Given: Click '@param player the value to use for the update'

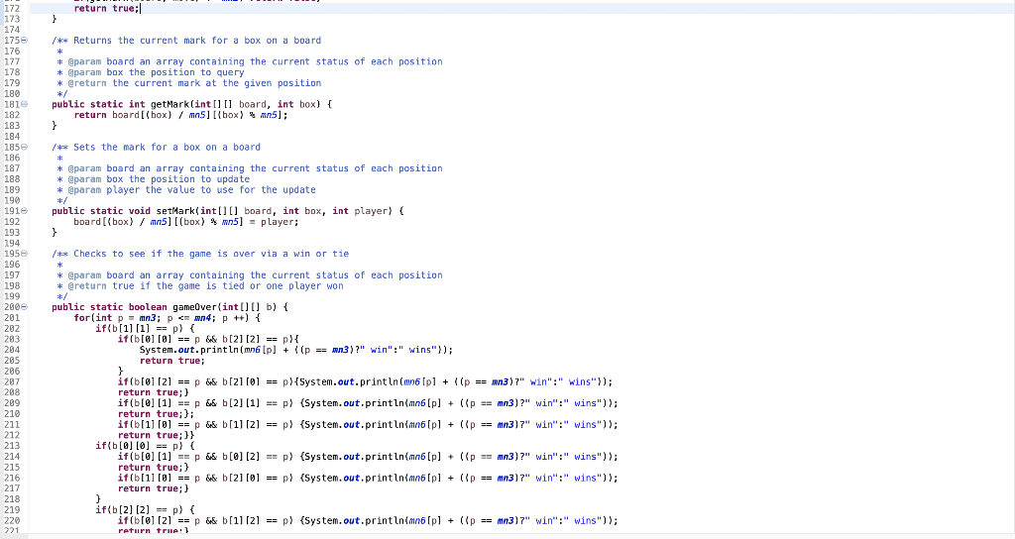Looking at the screenshot, I should (x=191, y=189).
